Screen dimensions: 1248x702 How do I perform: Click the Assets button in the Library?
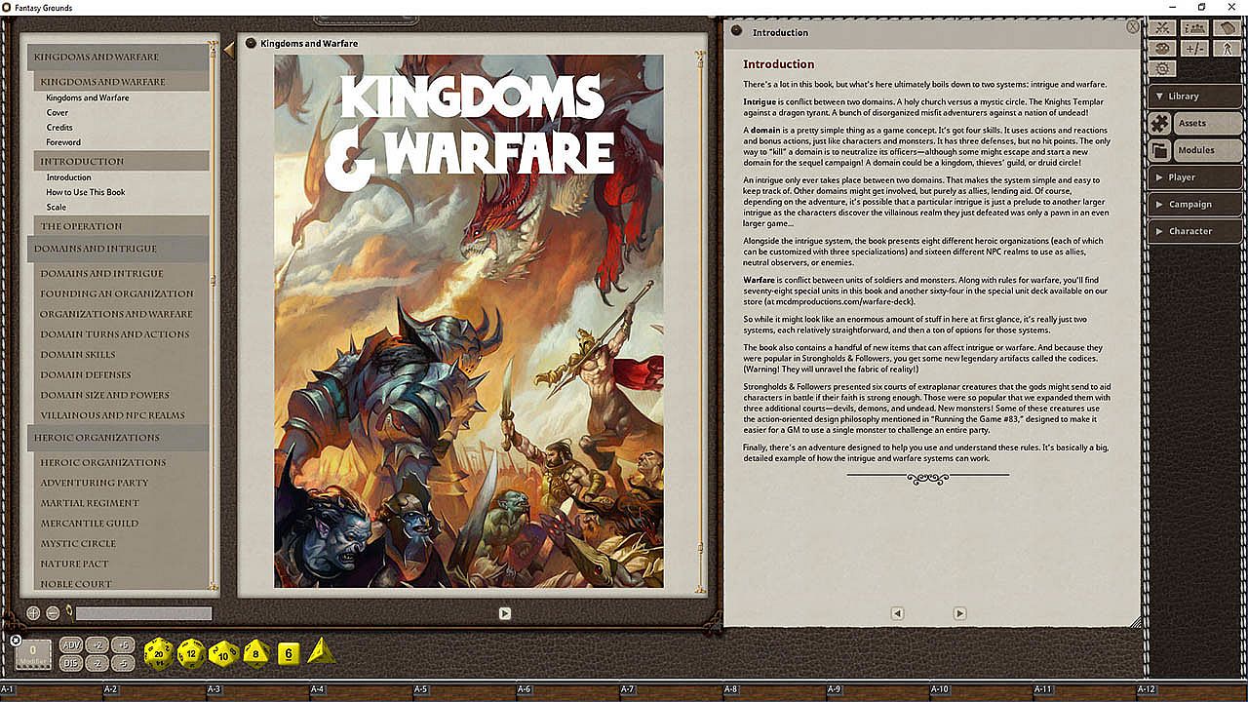pos(1208,123)
